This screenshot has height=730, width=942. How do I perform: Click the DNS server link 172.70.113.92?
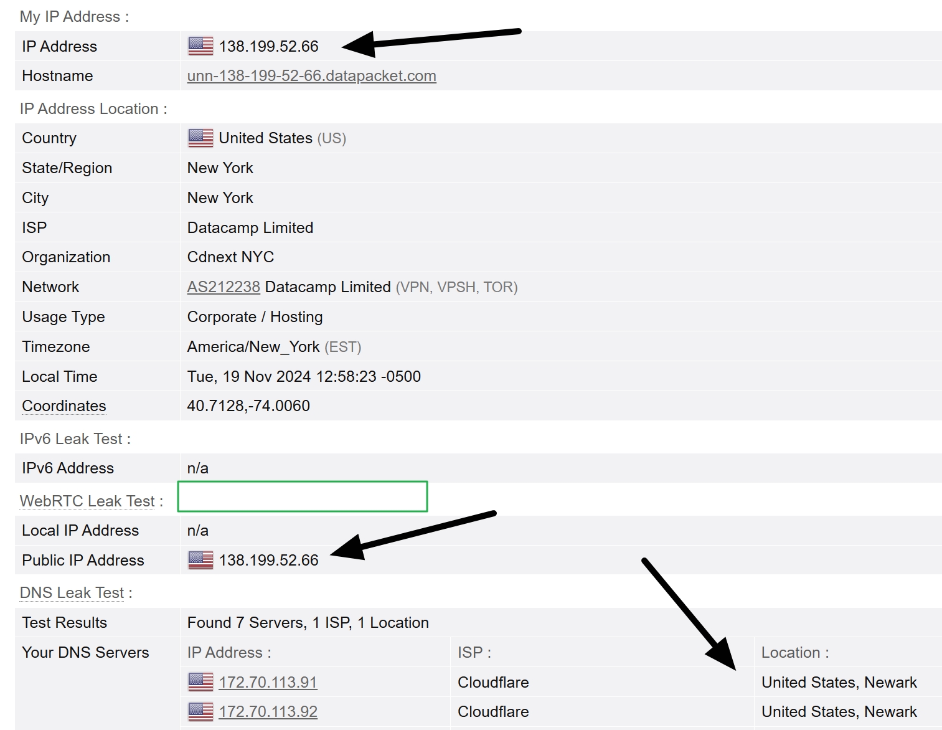[x=268, y=711]
